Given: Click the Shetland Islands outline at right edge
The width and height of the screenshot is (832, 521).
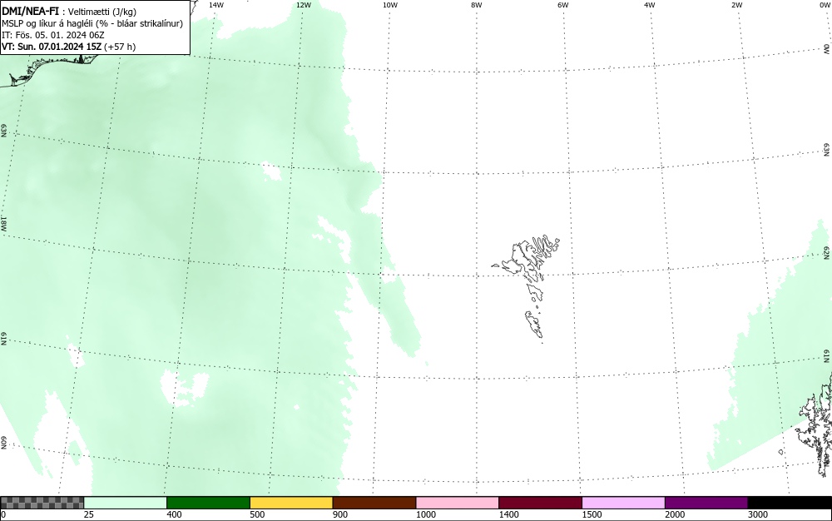Looking at the screenshot, I should (x=815, y=424).
